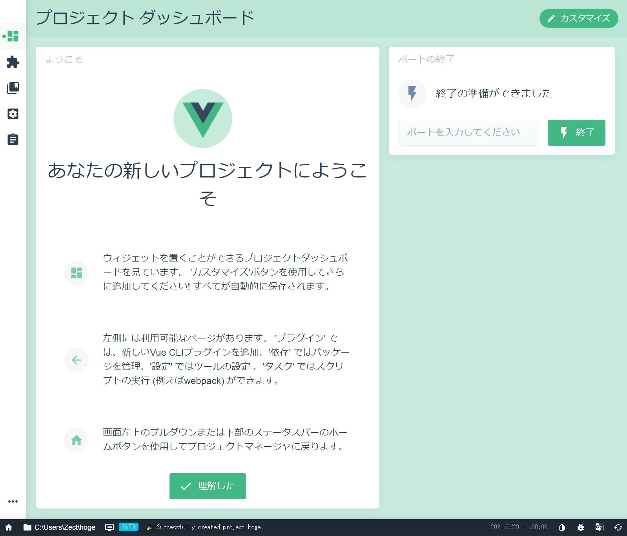
Task: Open the configuration page (gear icon)
Action: pos(13,114)
